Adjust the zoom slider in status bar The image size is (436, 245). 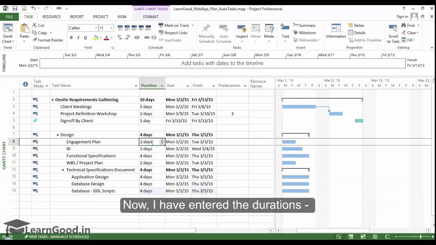(x=420, y=236)
